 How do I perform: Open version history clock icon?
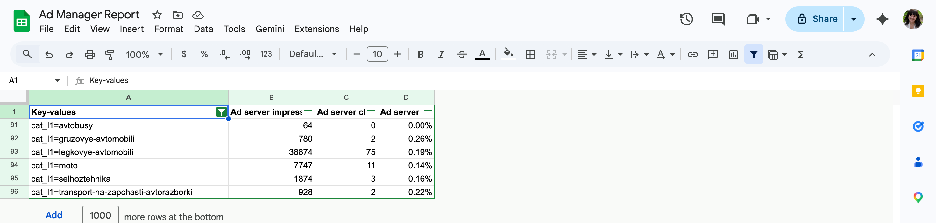(686, 19)
